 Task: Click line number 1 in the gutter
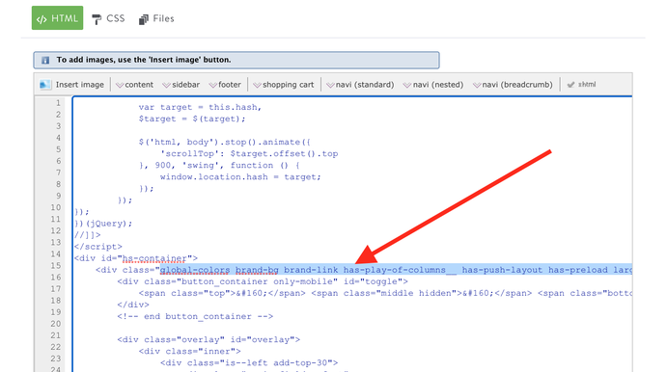point(58,103)
